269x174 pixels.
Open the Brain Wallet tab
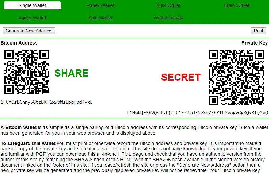[236, 5]
